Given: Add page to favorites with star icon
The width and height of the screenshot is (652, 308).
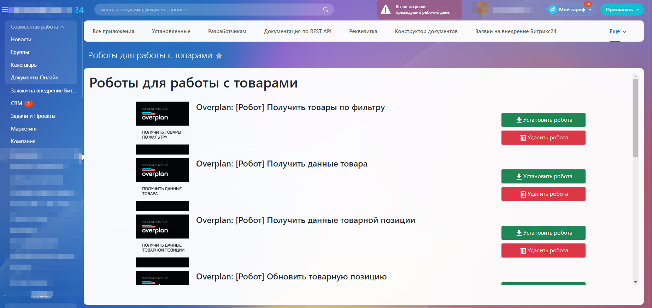Looking at the screenshot, I should [219, 56].
